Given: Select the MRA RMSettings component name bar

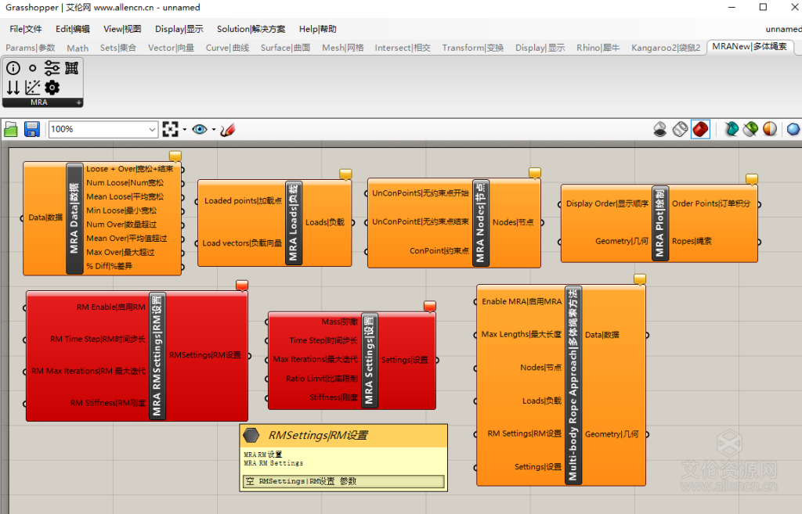Looking at the screenshot, I should [x=157, y=356].
